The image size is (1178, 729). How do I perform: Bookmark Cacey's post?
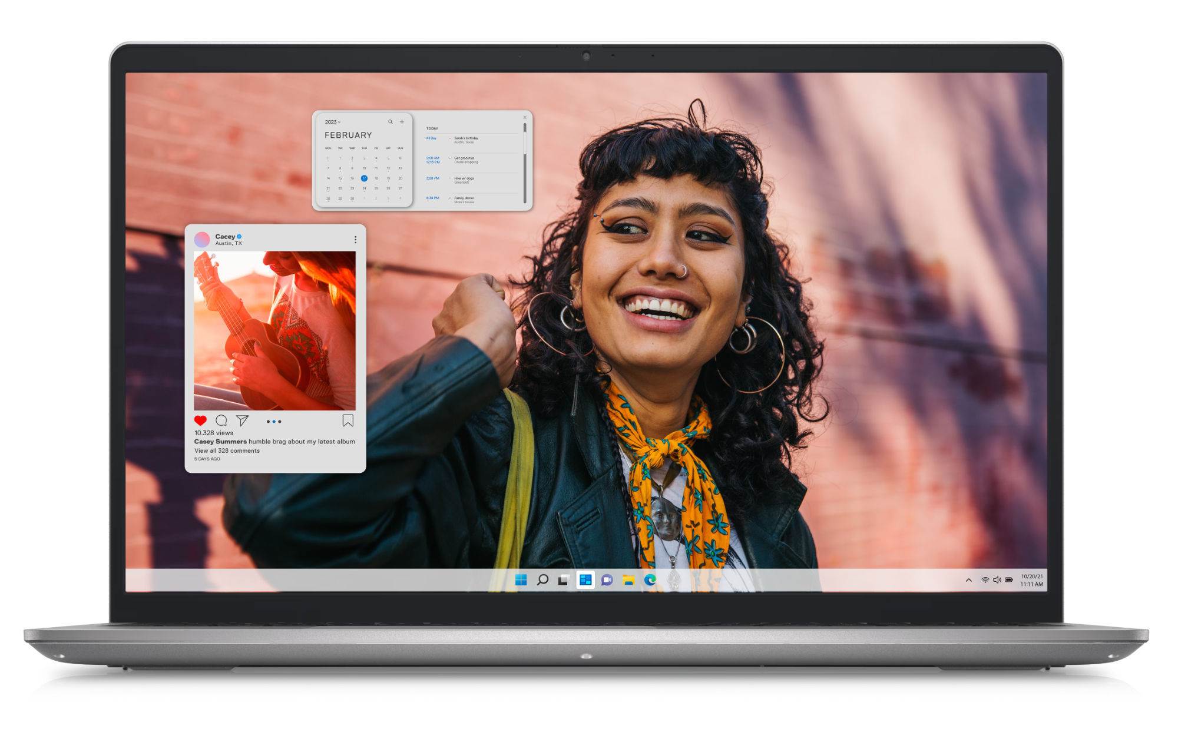[348, 420]
